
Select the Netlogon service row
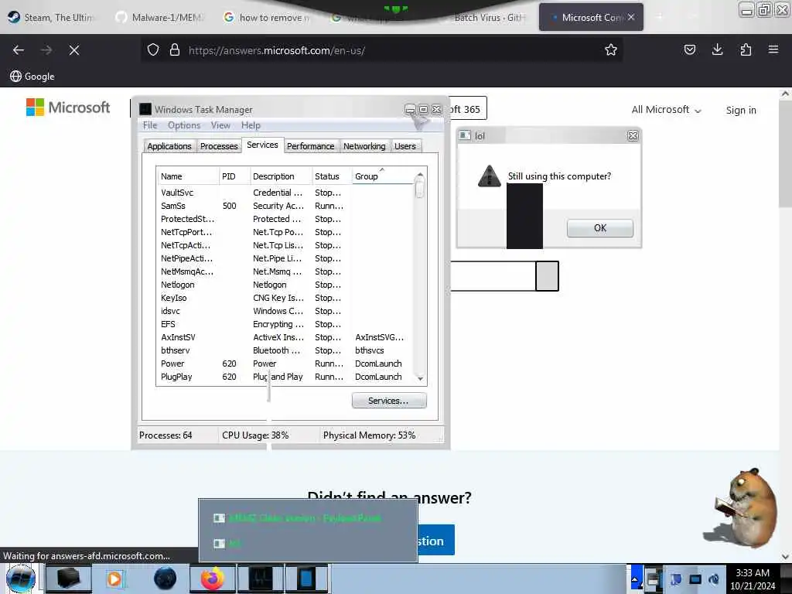coord(285,285)
